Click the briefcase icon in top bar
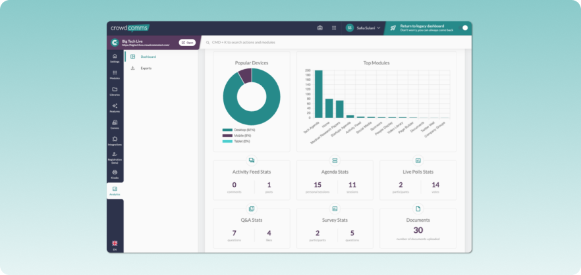This screenshot has height=275, width=581. (320, 28)
